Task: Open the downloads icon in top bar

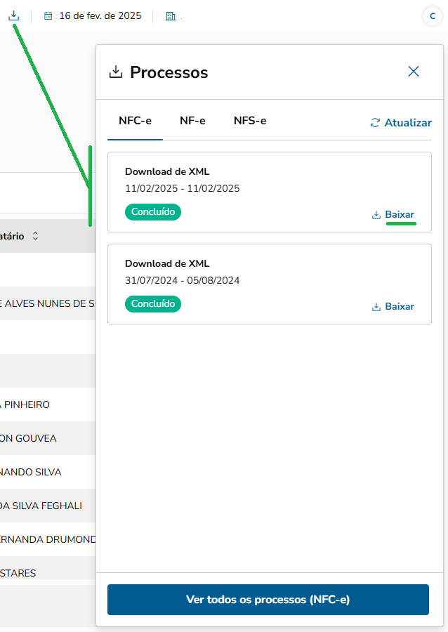Action: [14, 15]
